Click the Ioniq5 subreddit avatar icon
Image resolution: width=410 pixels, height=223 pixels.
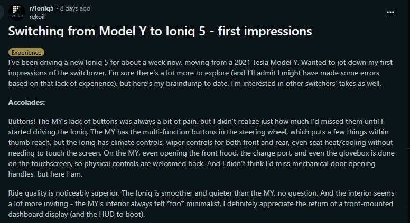click(17, 12)
